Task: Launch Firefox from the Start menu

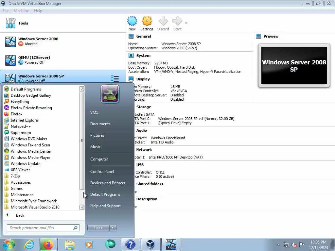Action: [x=42, y=114]
